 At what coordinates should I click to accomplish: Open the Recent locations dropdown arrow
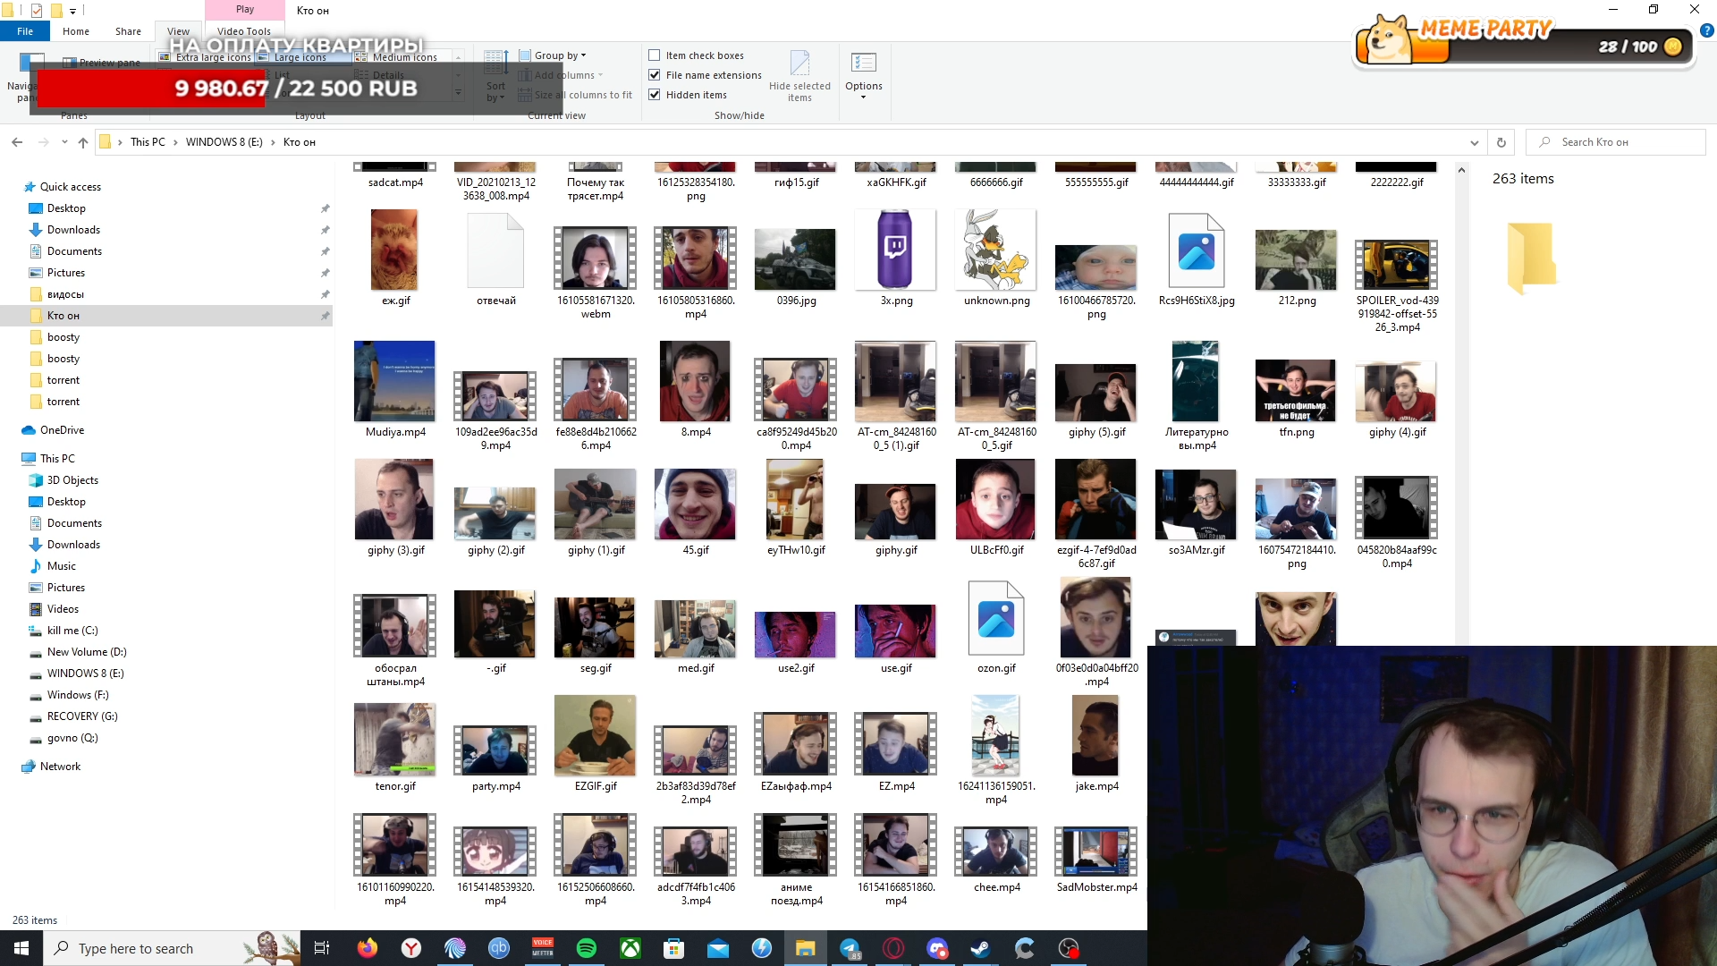[64, 142]
